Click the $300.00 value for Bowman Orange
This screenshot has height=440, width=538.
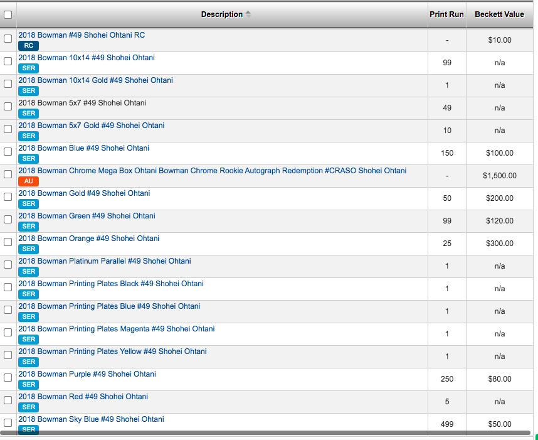point(499,244)
